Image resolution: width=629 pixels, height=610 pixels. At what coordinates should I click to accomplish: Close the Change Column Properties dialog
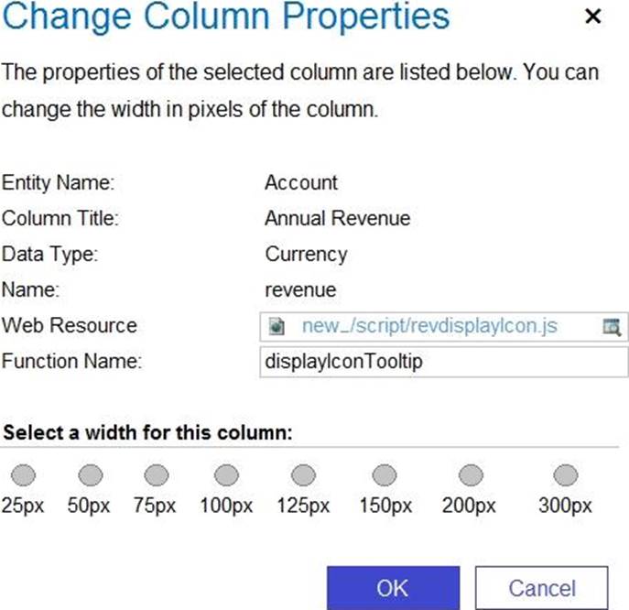(x=593, y=17)
